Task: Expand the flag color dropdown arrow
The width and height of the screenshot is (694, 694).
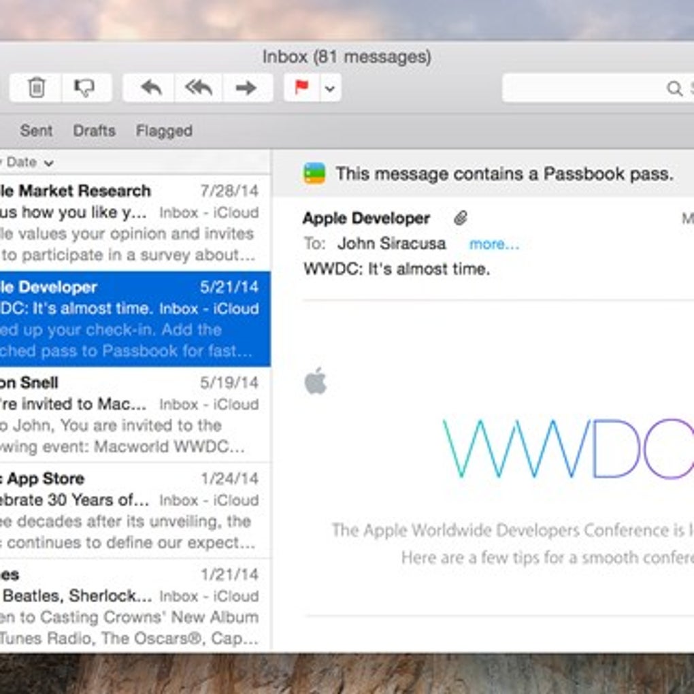Action: pos(330,88)
